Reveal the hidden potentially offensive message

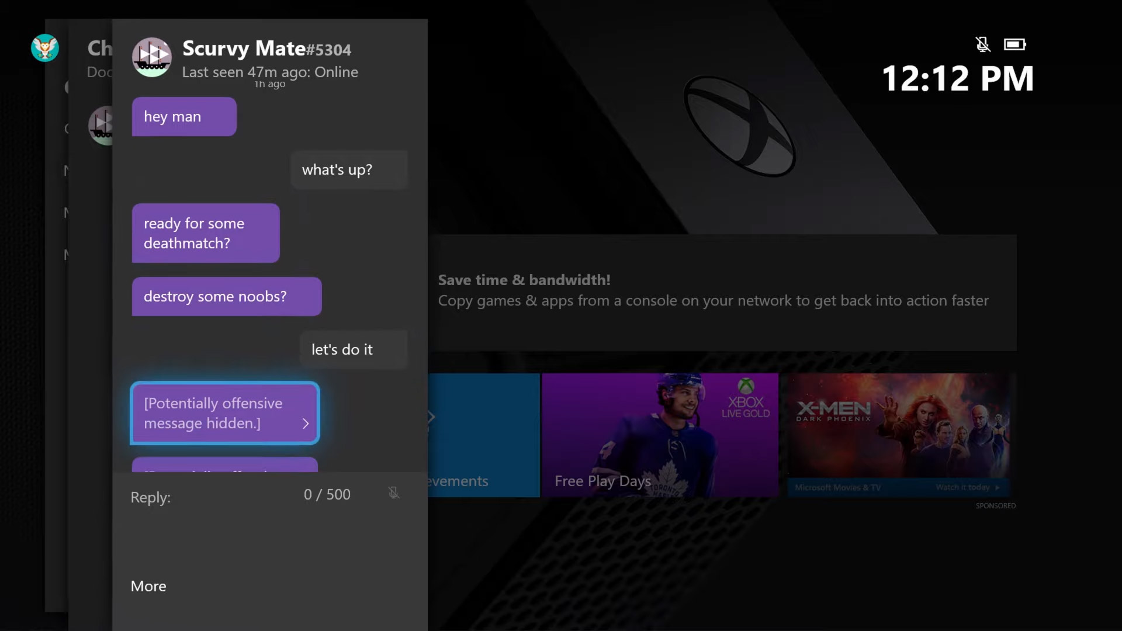224,413
